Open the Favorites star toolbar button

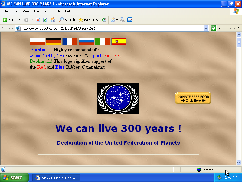pyautogui.click(x=88, y=20)
